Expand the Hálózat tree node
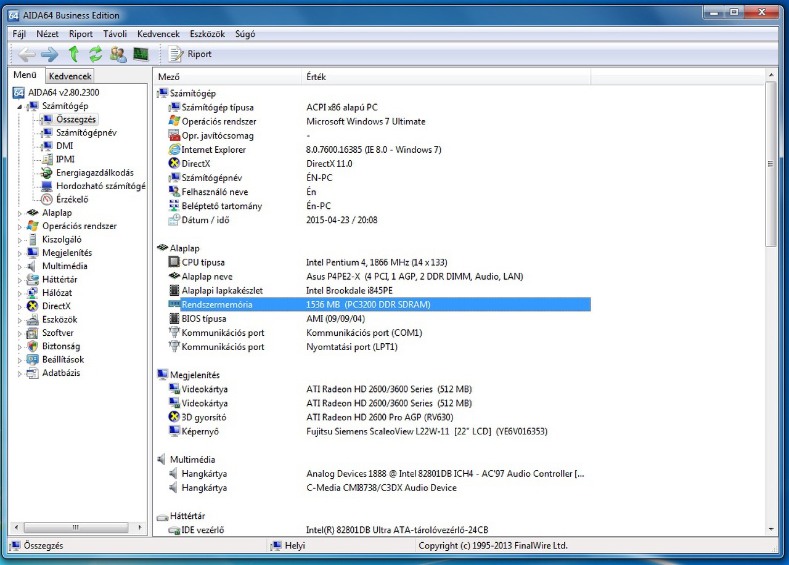The image size is (789, 565). [19, 293]
